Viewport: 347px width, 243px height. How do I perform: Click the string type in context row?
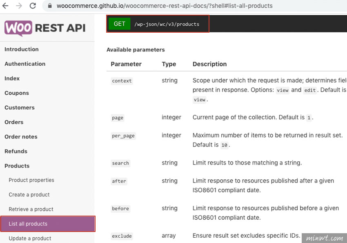point(169,80)
